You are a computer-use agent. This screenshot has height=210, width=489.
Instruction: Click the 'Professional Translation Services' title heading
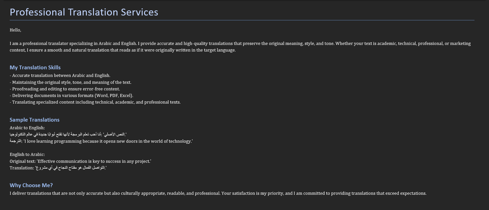(x=84, y=12)
